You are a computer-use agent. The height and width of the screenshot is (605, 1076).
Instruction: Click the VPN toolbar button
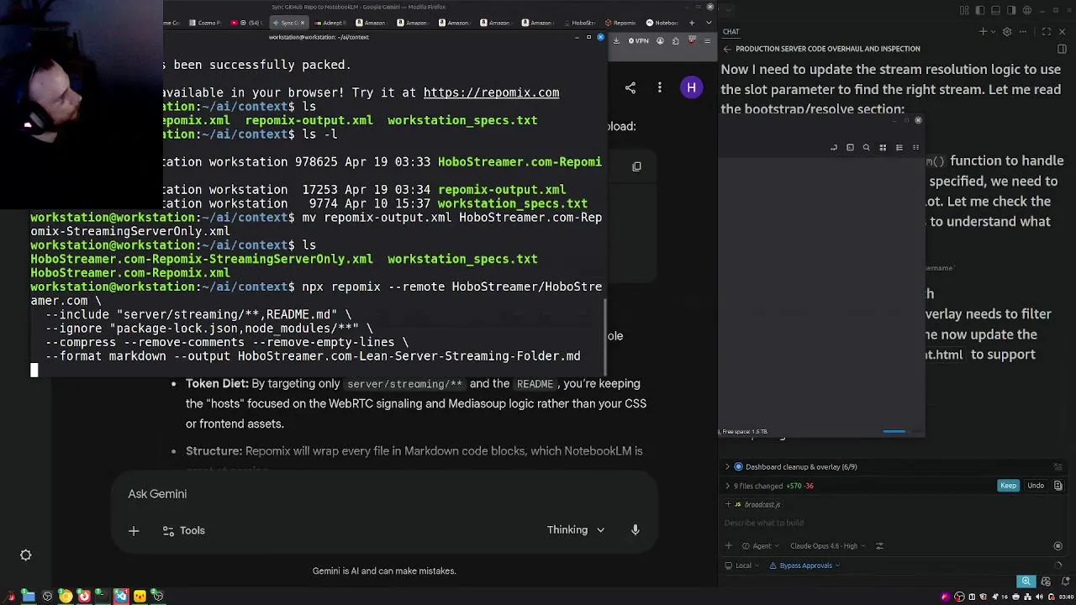pos(639,40)
